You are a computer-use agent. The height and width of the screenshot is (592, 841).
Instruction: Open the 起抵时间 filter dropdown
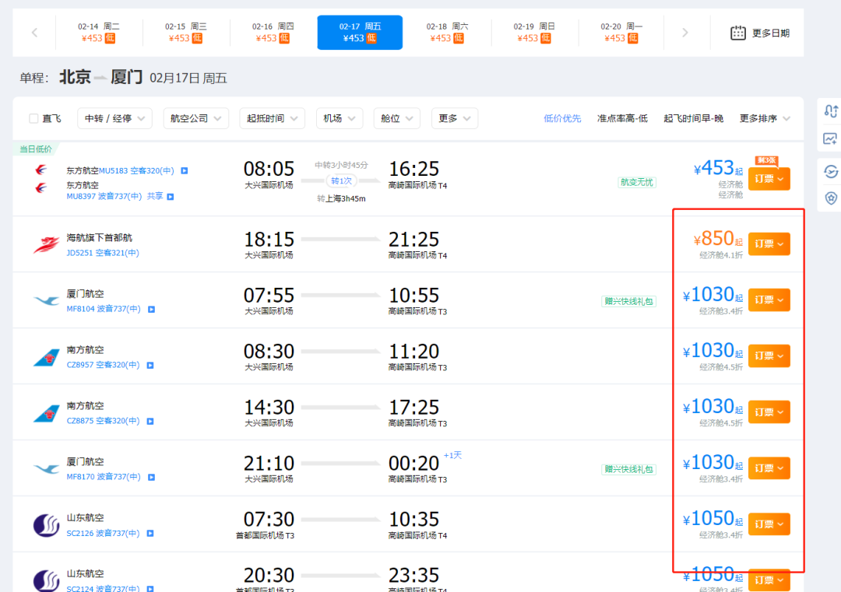click(272, 118)
